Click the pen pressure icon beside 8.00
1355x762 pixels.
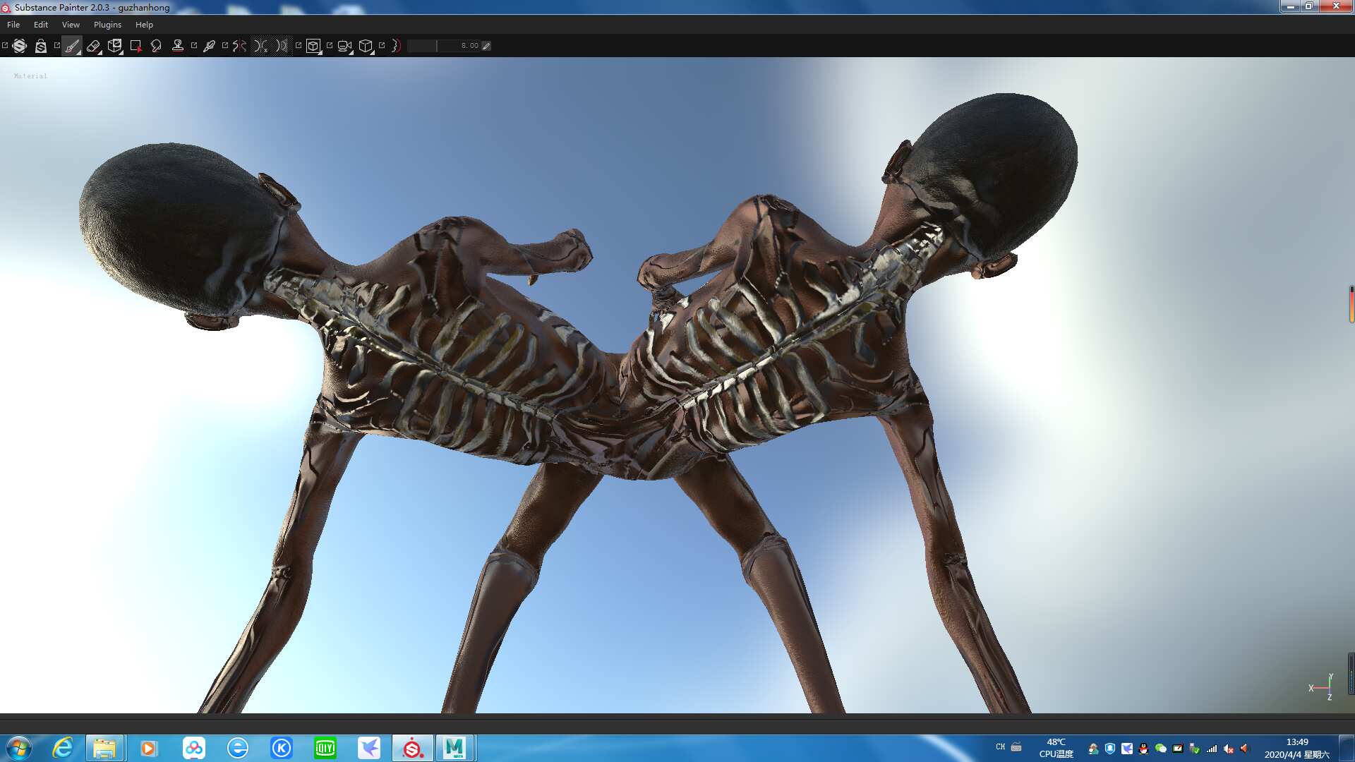[x=486, y=46]
